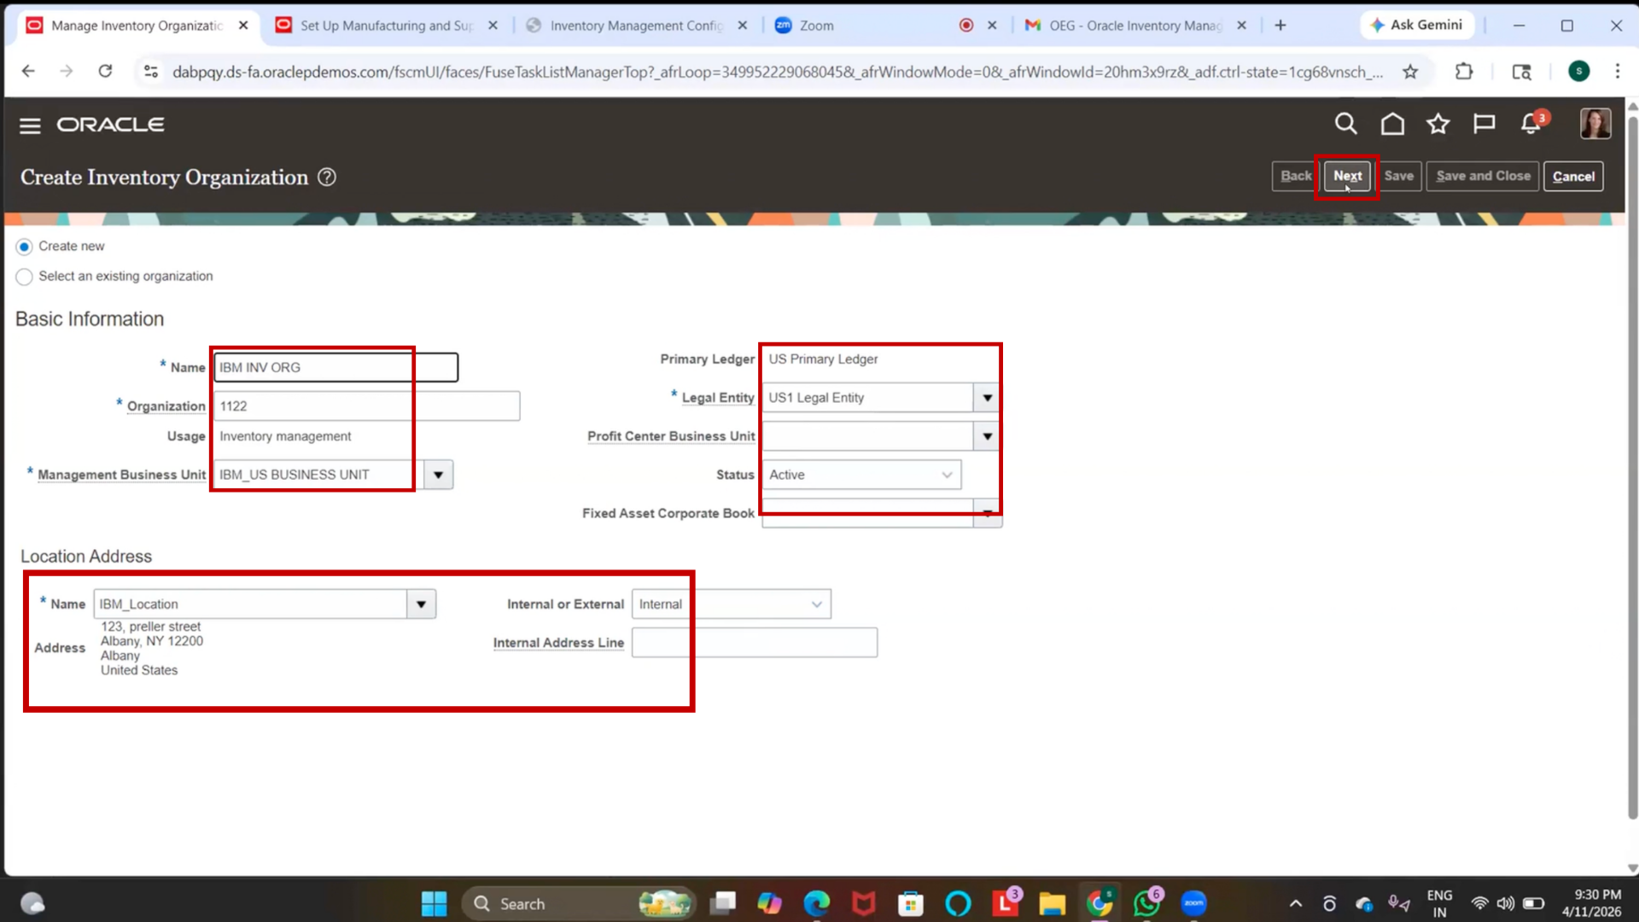Select an existing organization radio button
This screenshot has width=1639, height=922.
click(x=24, y=277)
